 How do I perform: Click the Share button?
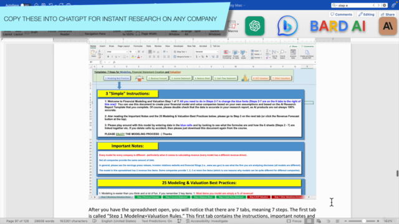388,14
